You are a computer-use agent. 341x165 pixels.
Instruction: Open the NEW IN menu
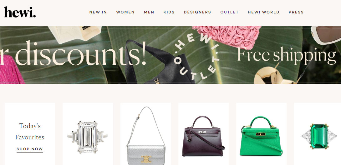(98, 12)
